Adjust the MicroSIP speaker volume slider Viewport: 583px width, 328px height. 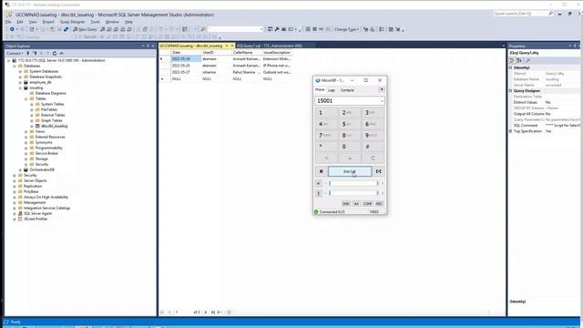pos(353,183)
